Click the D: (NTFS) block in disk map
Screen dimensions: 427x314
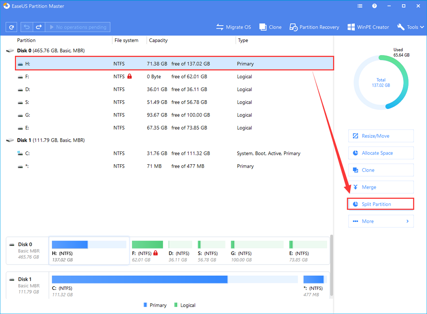click(180, 250)
